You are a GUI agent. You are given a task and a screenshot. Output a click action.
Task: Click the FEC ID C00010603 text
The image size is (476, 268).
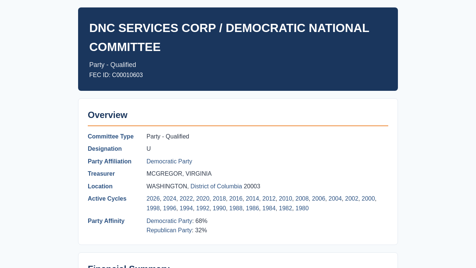tap(116, 75)
